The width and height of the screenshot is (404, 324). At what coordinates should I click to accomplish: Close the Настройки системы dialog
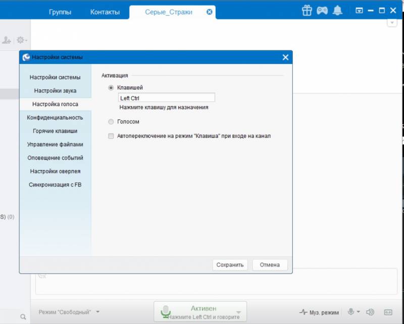pos(285,57)
